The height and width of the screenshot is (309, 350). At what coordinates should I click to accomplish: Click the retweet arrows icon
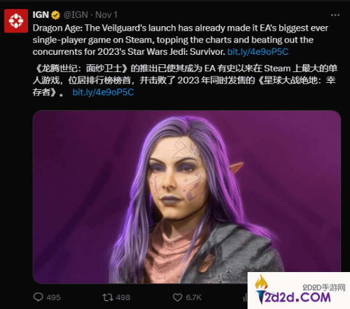[108, 298]
